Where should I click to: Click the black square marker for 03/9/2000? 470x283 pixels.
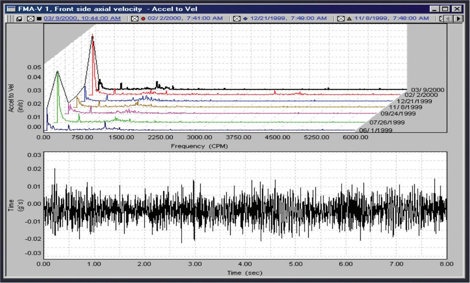[39, 18]
